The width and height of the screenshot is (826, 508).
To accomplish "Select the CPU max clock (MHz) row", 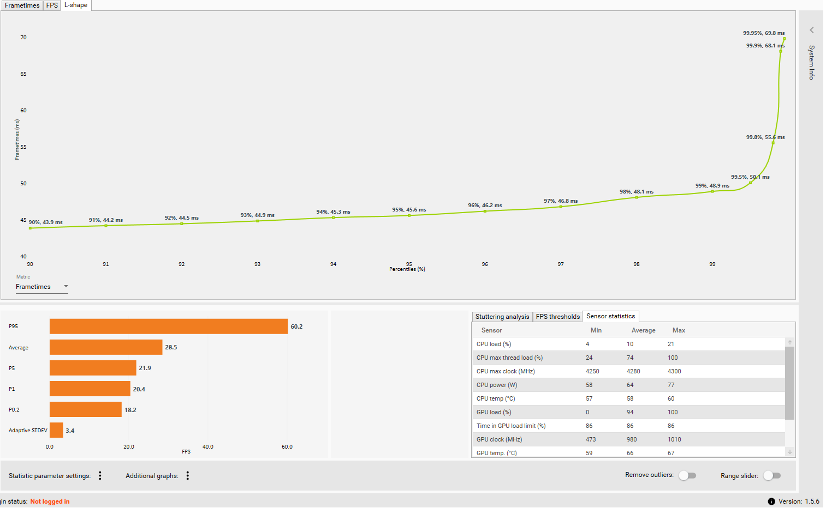I will (628, 371).
